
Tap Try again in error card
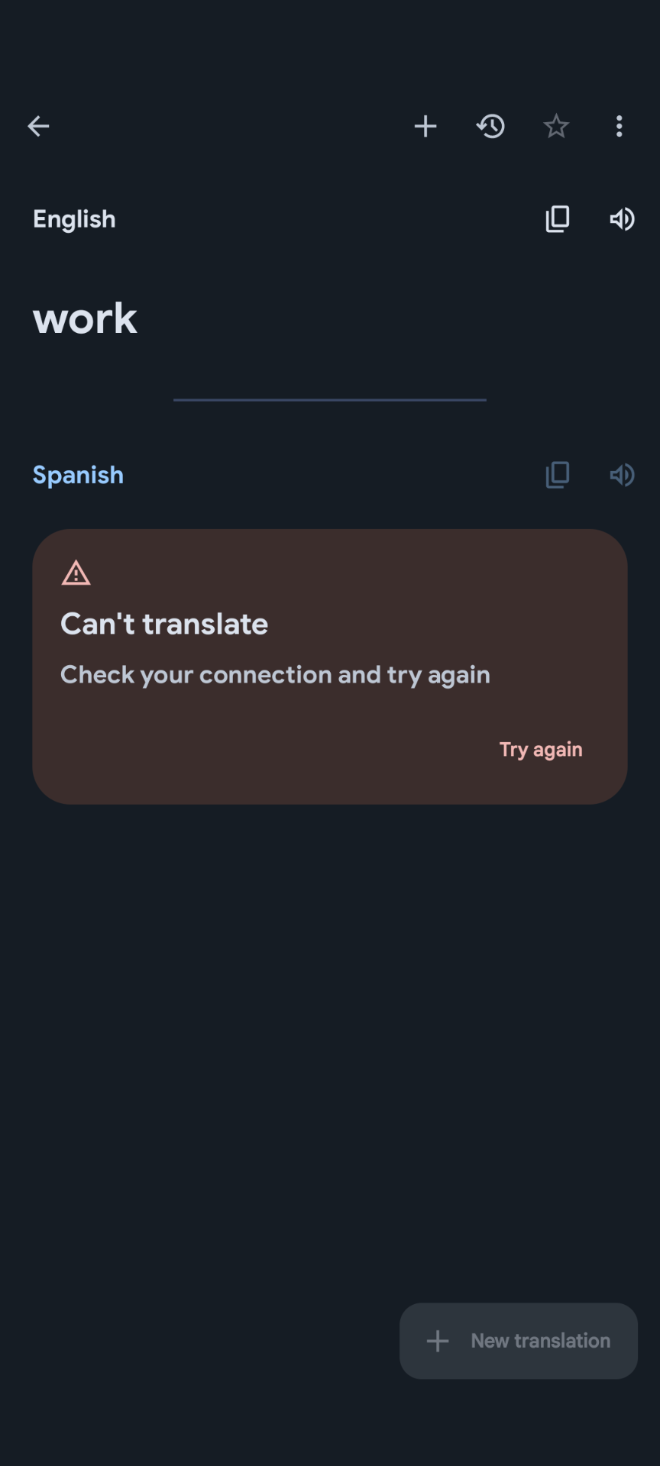pyautogui.click(x=541, y=750)
